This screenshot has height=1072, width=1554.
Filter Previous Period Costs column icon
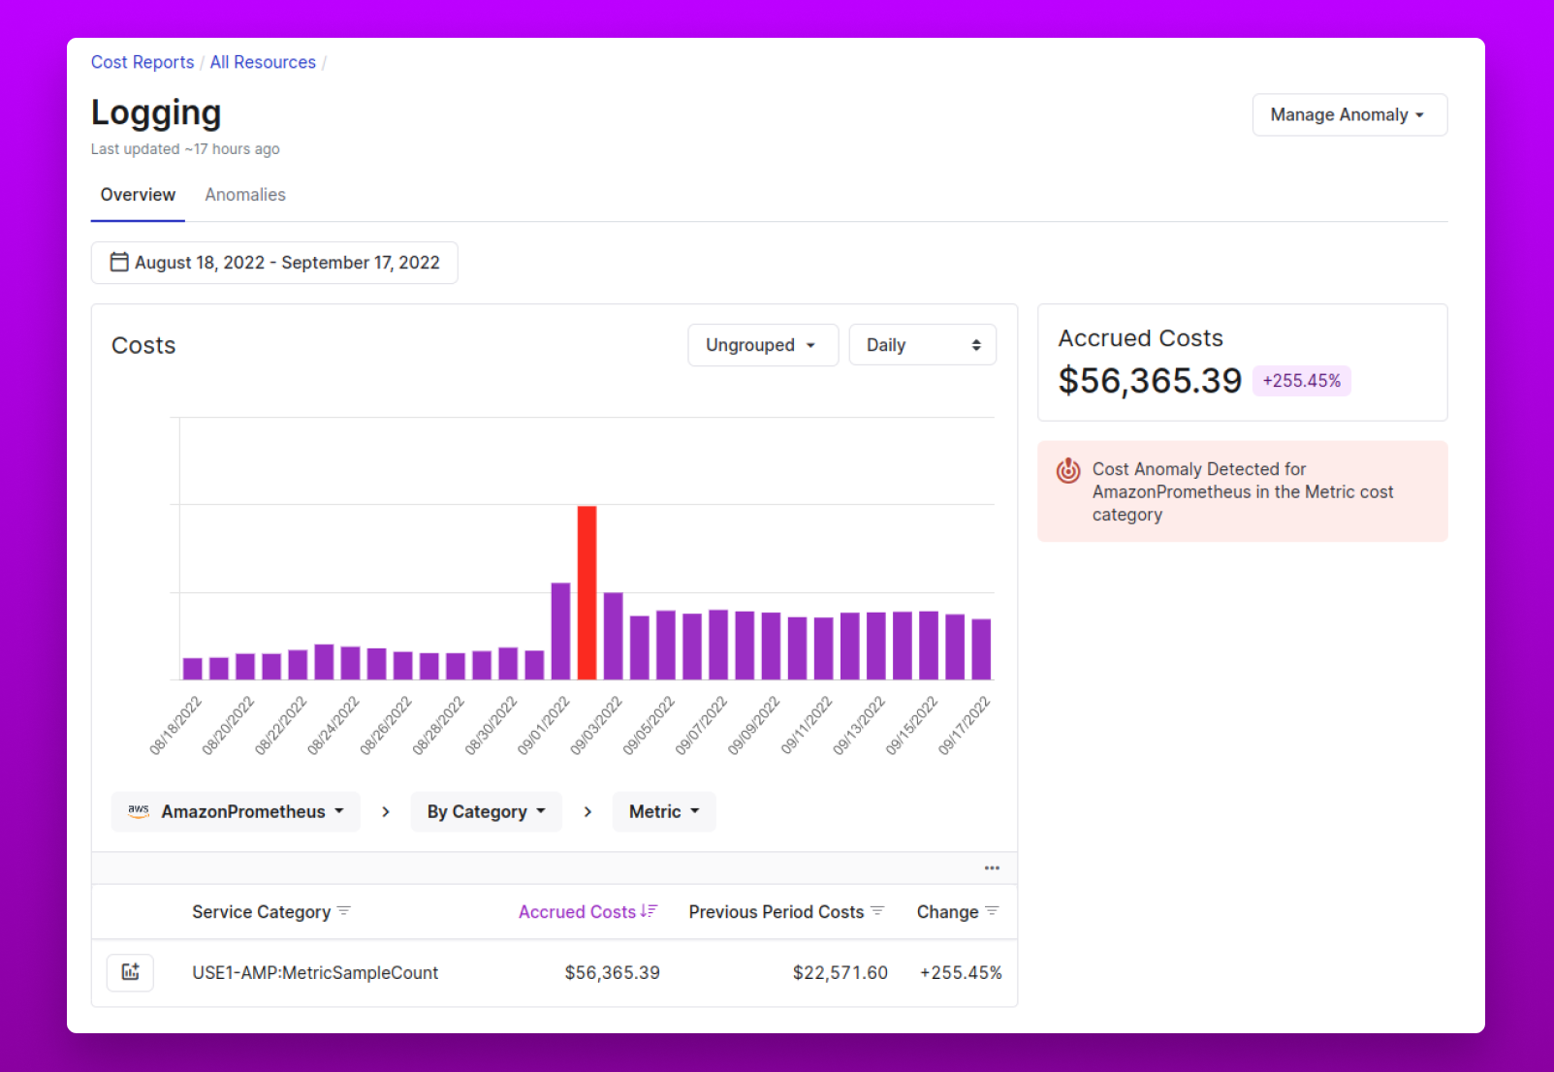(x=877, y=911)
